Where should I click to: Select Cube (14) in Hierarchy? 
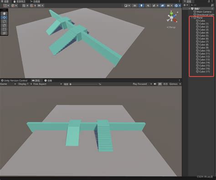point(205,63)
